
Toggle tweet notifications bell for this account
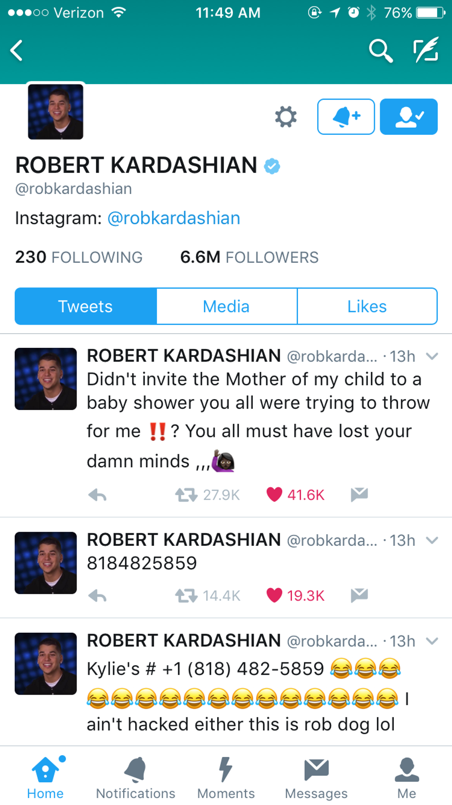point(346,117)
